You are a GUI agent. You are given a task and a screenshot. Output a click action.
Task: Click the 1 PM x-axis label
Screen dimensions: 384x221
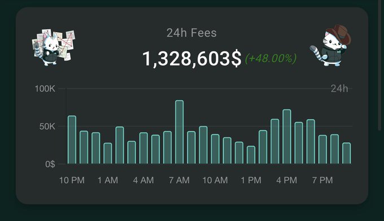tap(251, 180)
